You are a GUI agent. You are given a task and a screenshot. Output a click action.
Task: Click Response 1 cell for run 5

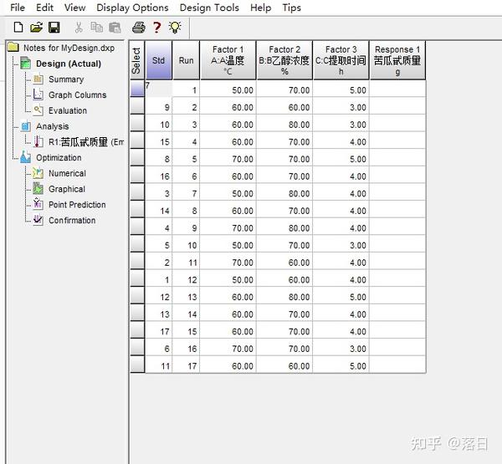click(397, 158)
